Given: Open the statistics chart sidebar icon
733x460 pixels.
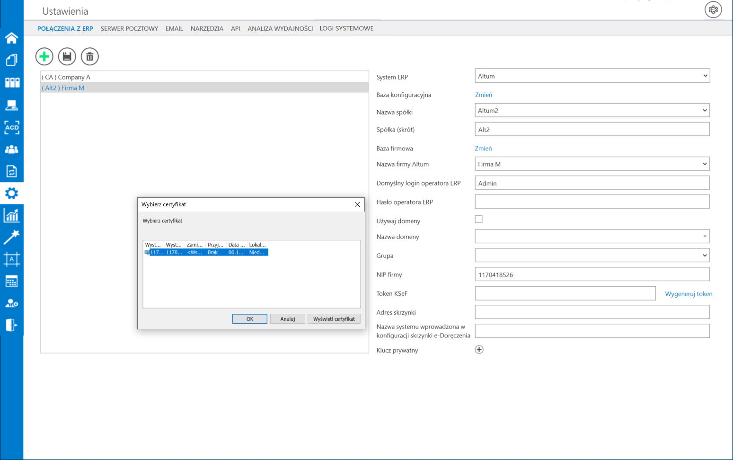Looking at the screenshot, I should coord(12,215).
